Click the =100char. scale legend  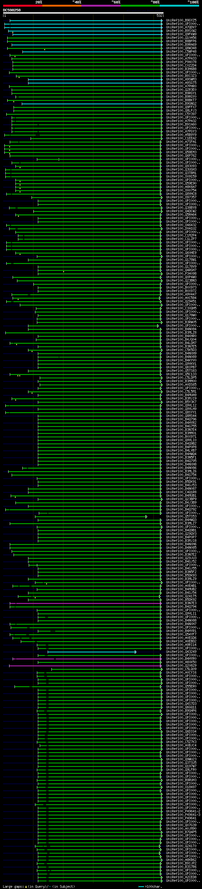pos(150,886)
